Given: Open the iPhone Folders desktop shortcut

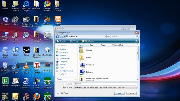Looking at the screenshot, I should click(x=16, y=37).
